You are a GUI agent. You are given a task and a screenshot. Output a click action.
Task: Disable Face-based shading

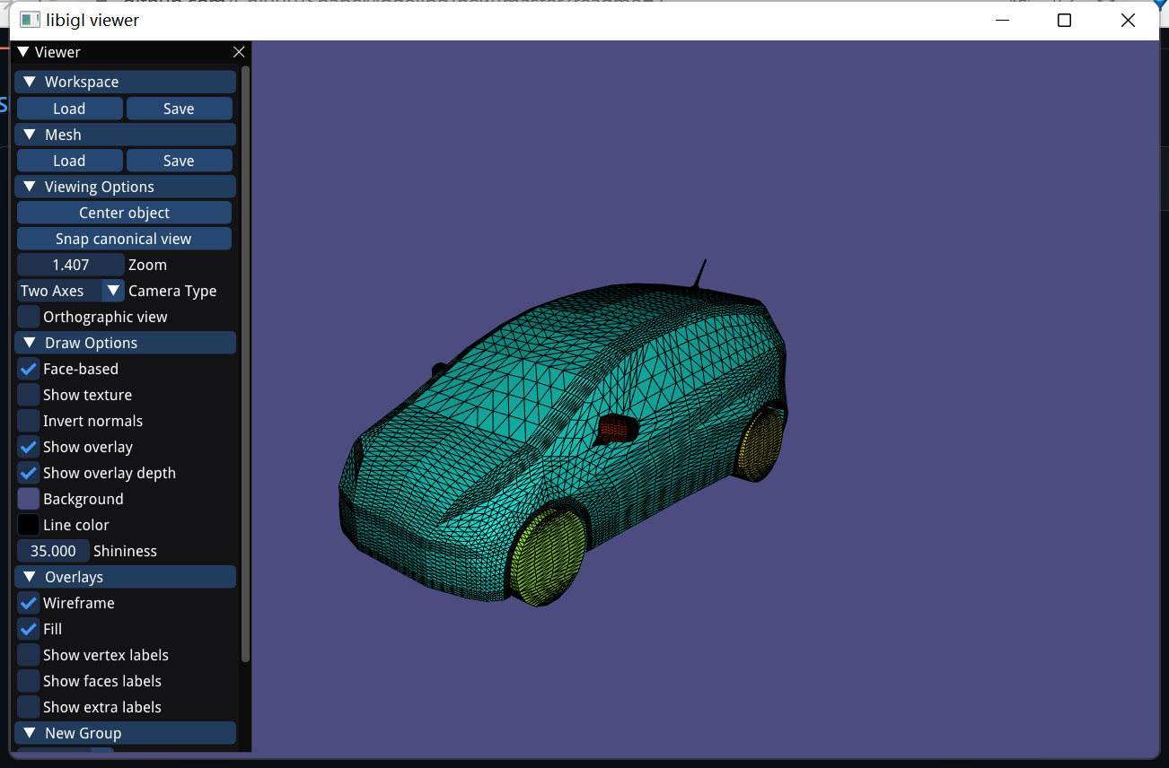pyautogui.click(x=27, y=368)
